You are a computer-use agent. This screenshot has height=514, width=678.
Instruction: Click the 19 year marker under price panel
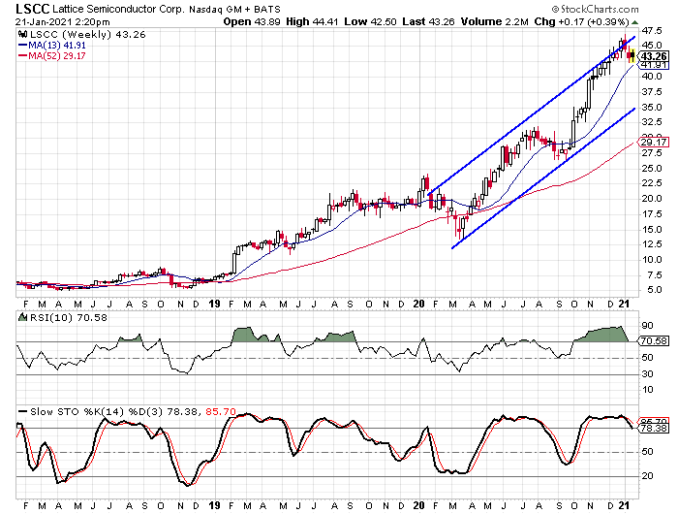215,304
